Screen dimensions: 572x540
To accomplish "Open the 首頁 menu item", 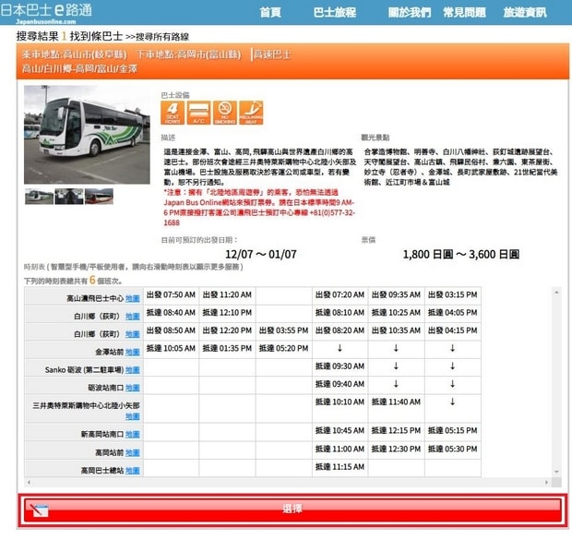I will click(x=270, y=12).
